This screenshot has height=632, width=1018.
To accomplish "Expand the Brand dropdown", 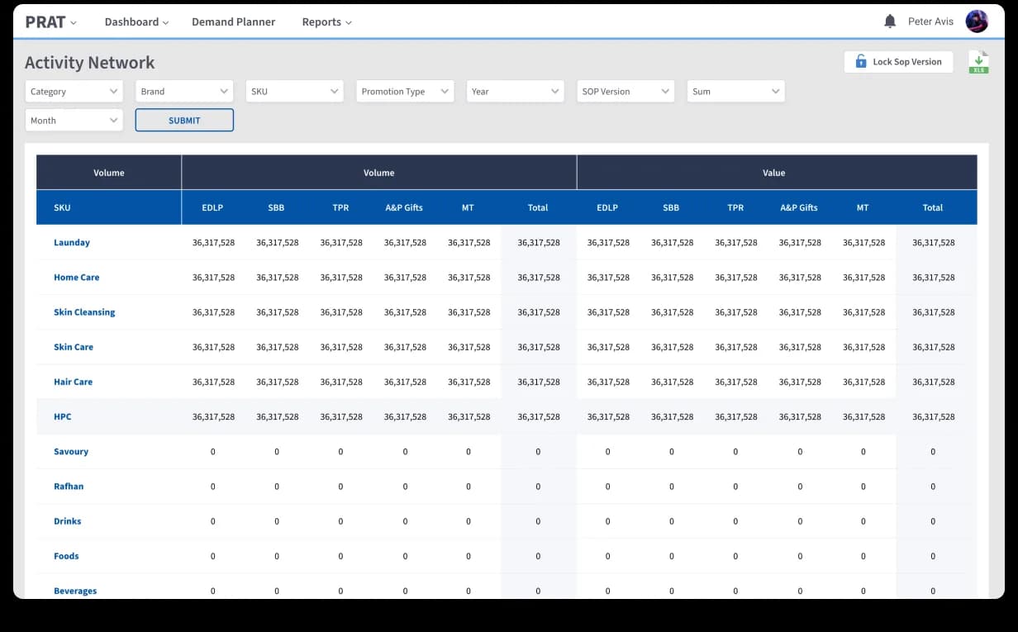I will point(184,92).
